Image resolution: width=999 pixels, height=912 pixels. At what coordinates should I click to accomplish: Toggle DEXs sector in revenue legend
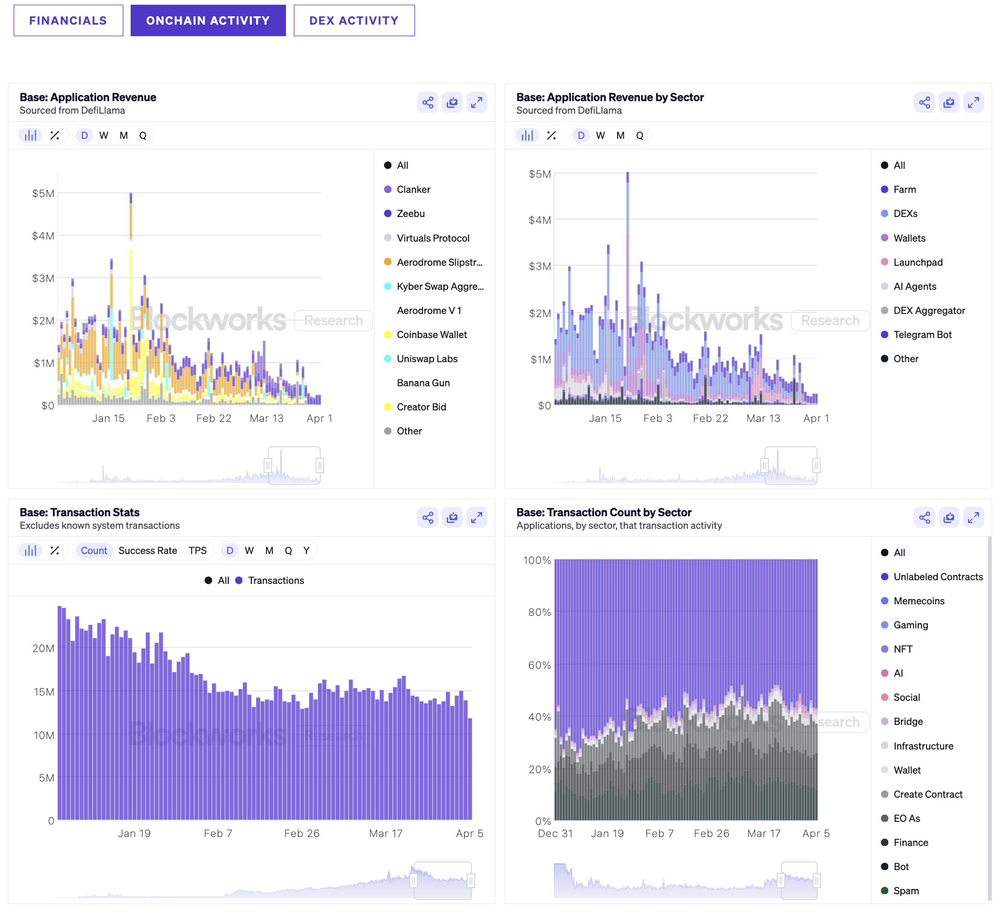899,213
